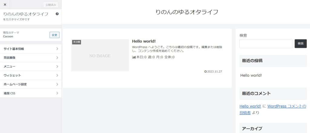Expand chevron beside ホームページ設定
310x133 pixels.
[57, 84]
